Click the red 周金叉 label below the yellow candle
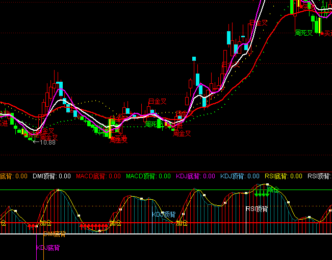 119,139
